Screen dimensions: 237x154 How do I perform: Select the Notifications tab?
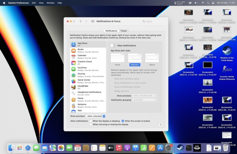[x=111, y=31]
